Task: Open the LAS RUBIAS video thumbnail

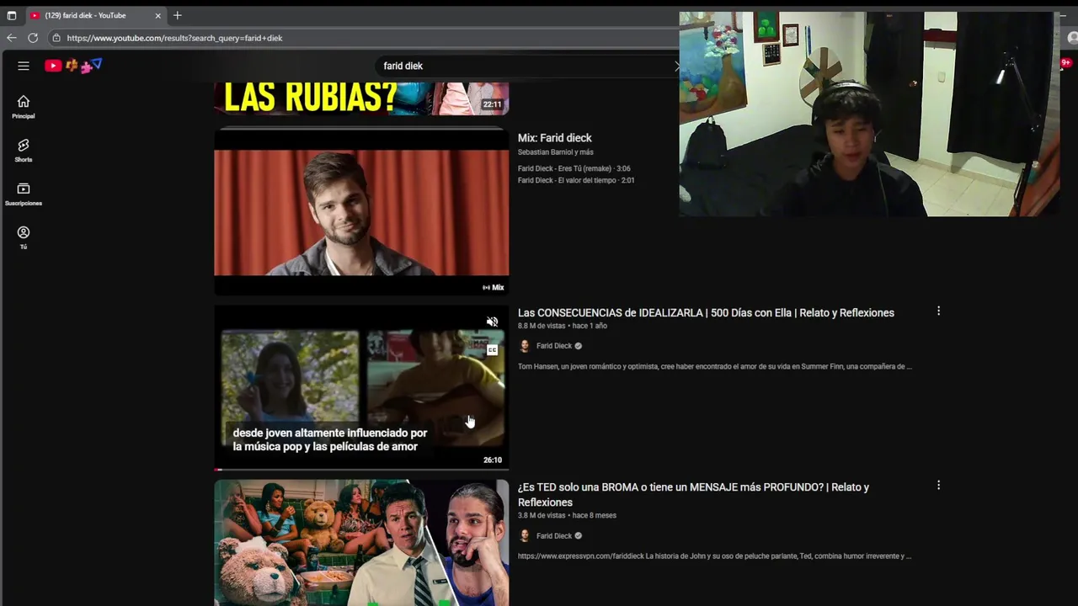Action: [361, 98]
